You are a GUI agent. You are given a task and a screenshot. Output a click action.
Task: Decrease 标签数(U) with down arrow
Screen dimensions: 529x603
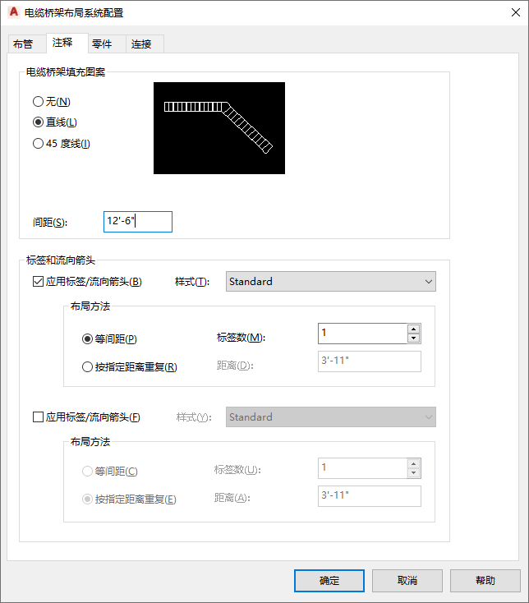414,473
